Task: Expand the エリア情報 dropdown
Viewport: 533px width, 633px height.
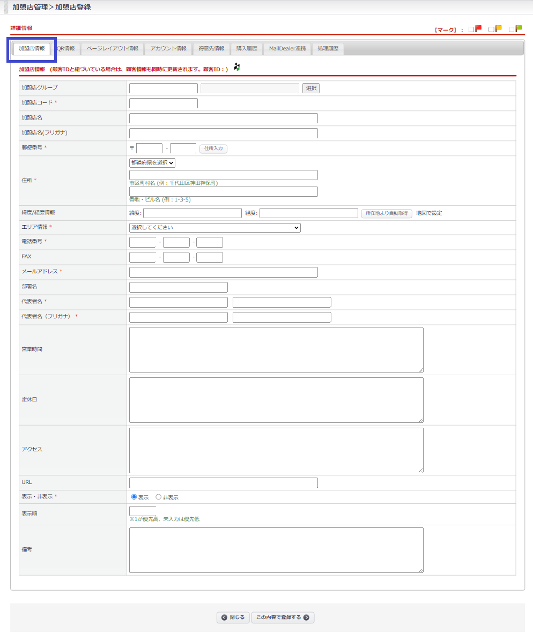Action: [x=214, y=228]
